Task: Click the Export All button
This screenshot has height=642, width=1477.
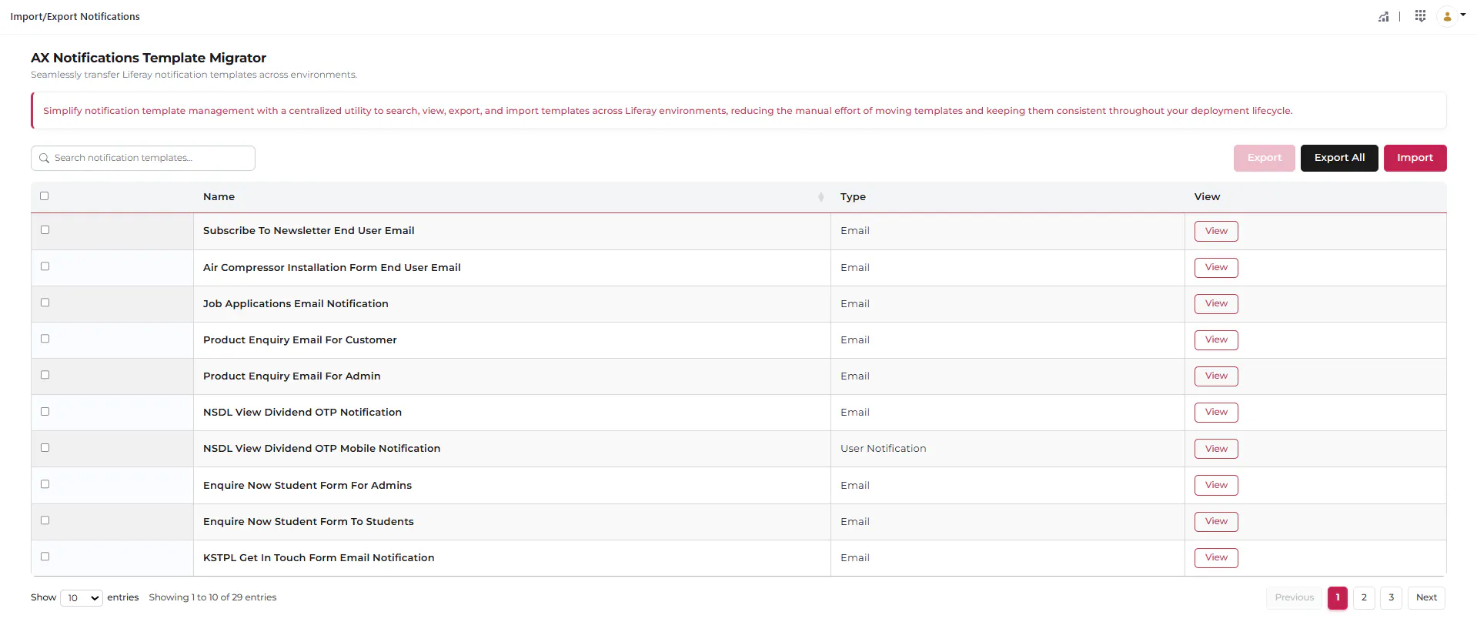Action: point(1339,158)
